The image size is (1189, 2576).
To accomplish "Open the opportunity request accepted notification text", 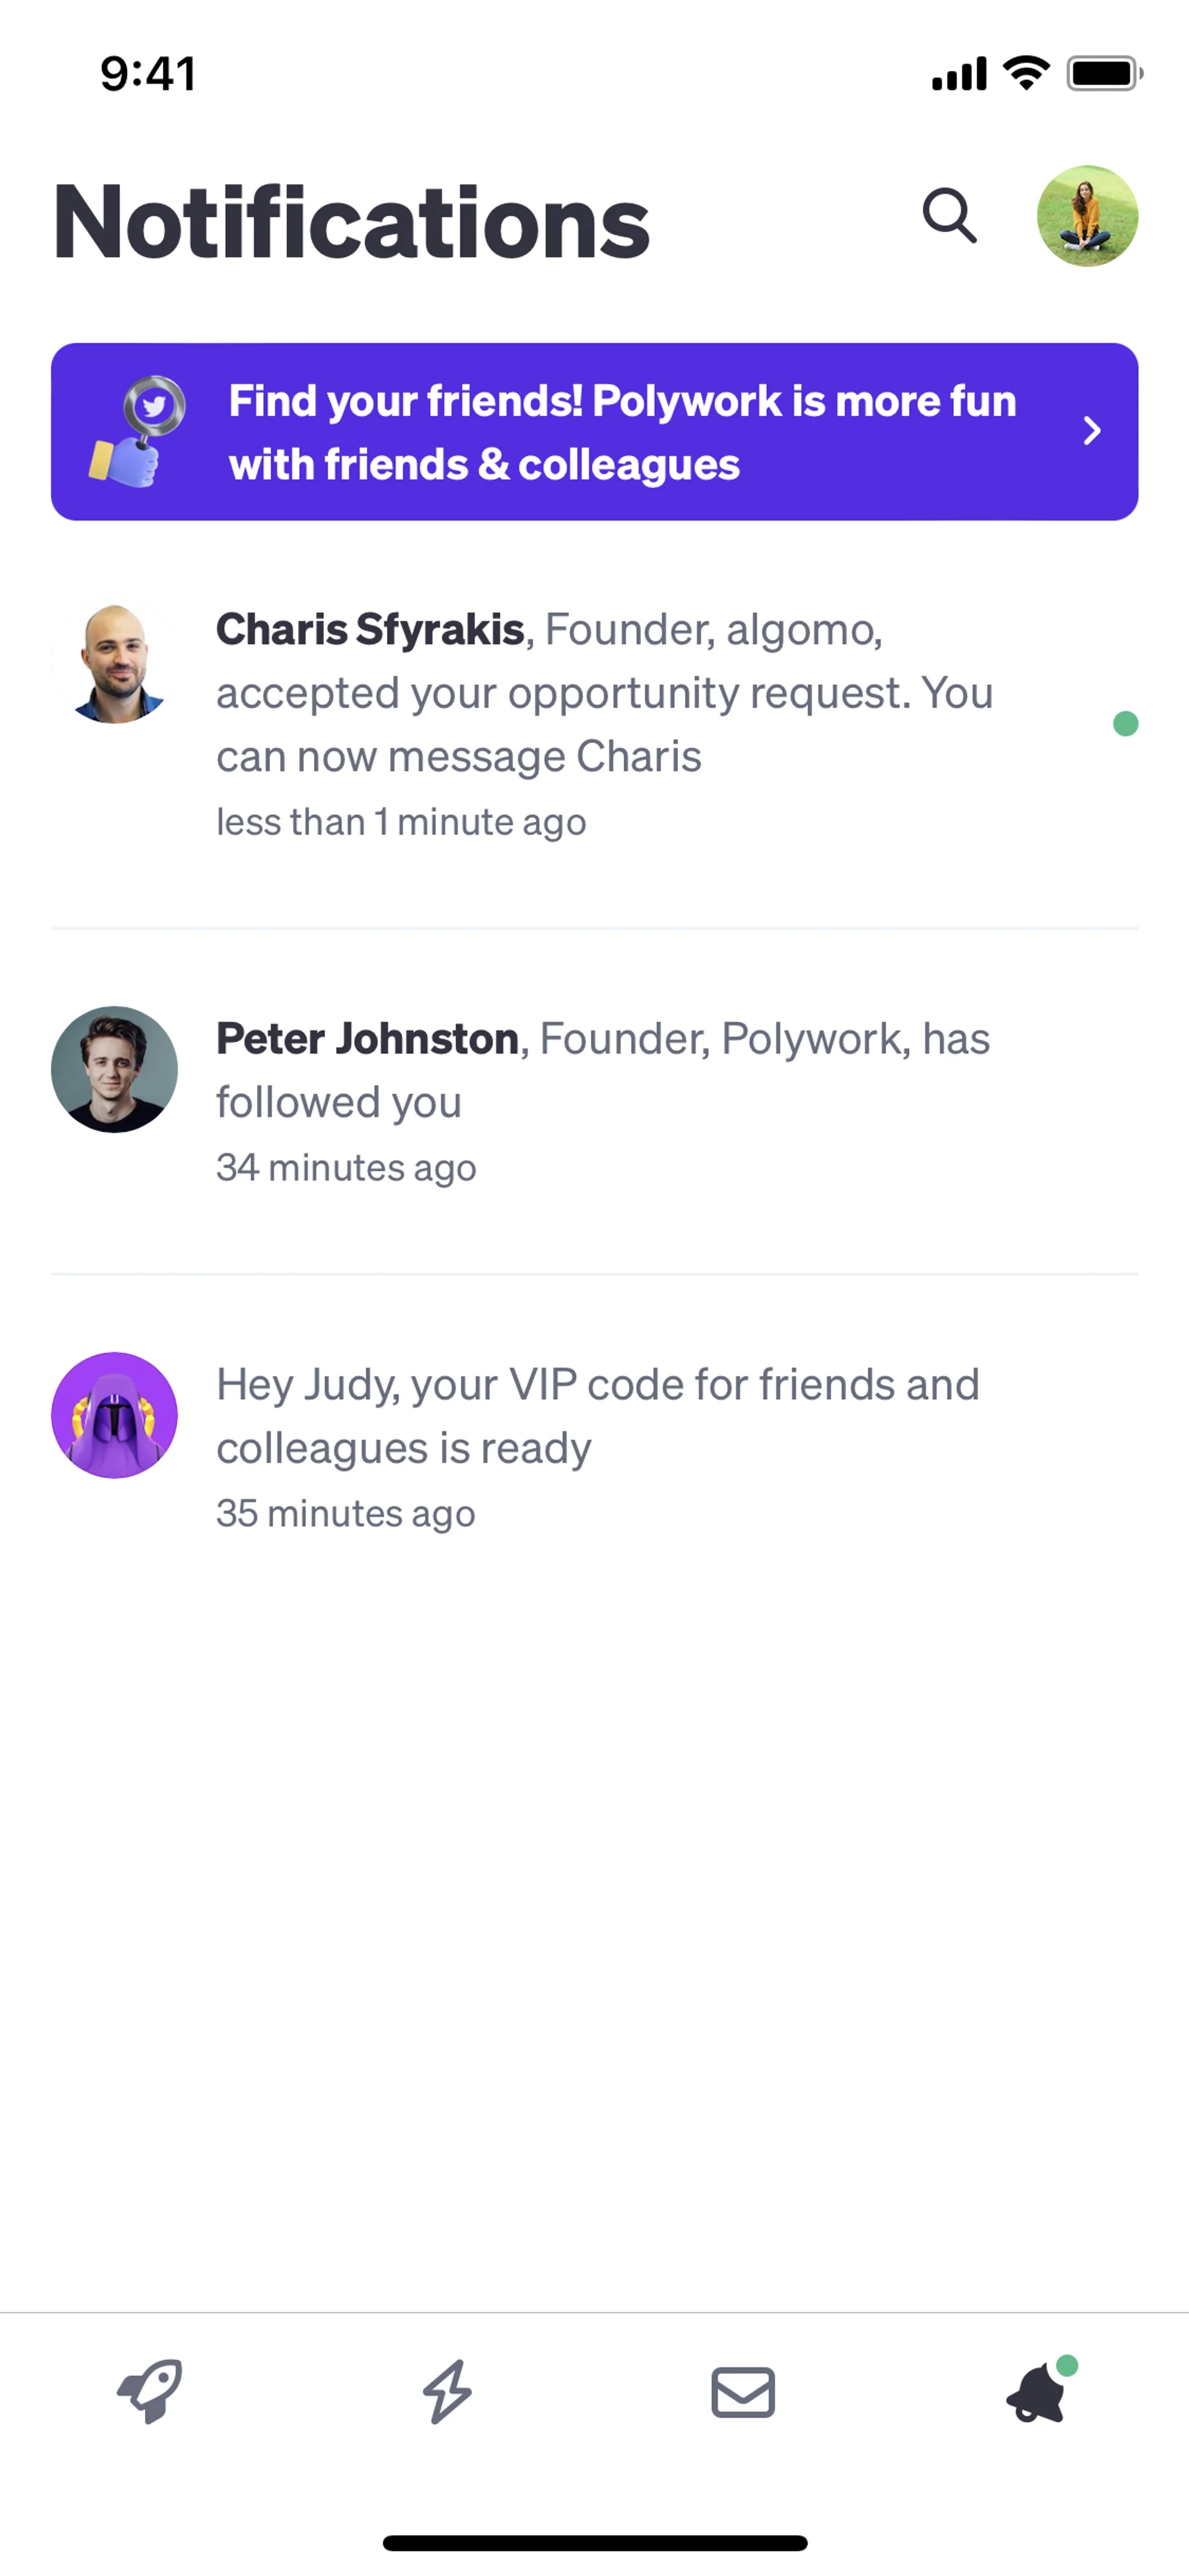I will pyautogui.click(x=604, y=694).
